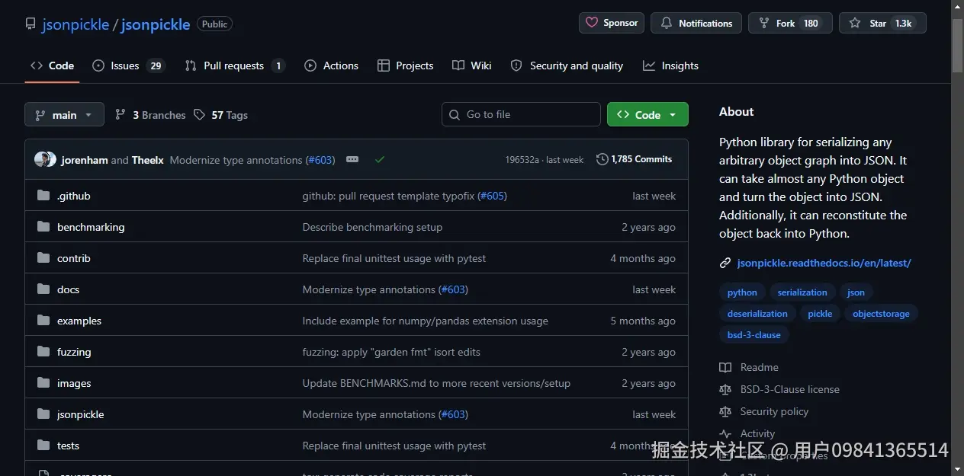Image resolution: width=964 pixels, height=476 pixels.
Task: Open the benchmarking folder
Action: (91, 227)
